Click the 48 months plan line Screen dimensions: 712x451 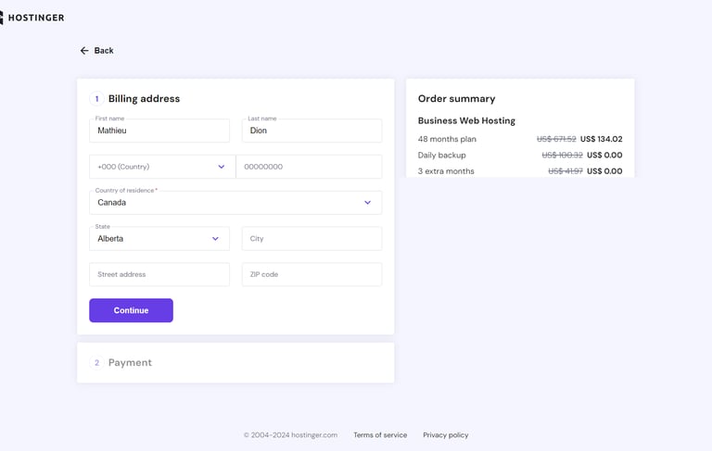(447, 139)
